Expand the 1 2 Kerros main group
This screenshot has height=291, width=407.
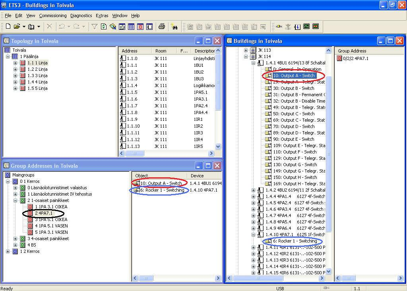[8, 251]
